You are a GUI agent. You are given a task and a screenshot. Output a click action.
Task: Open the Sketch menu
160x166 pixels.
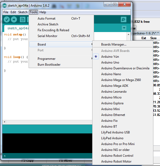(23, 12)
